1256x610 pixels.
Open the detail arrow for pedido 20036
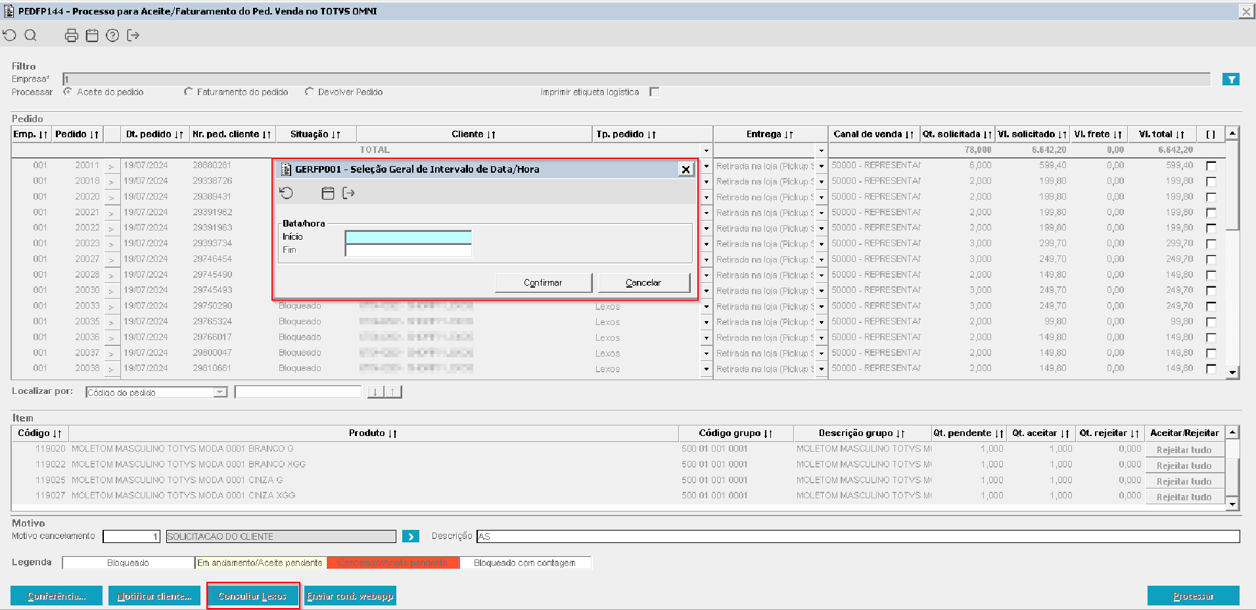111,338
